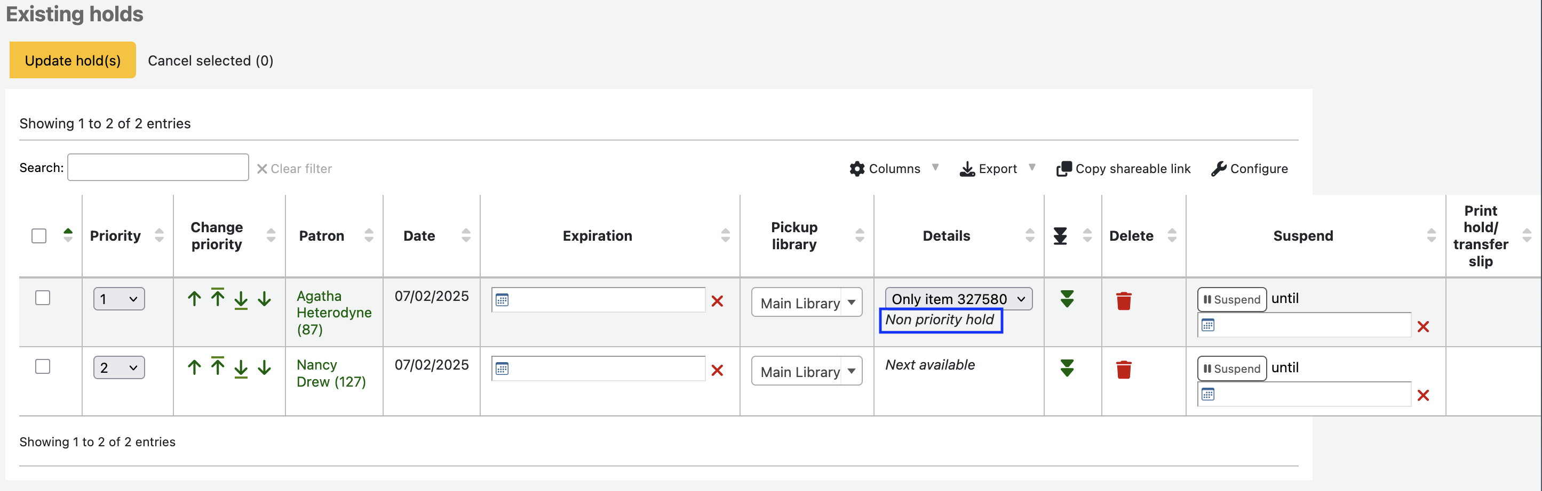Open patron link Agatha Heterodyne (87)

tap(333, 313)
